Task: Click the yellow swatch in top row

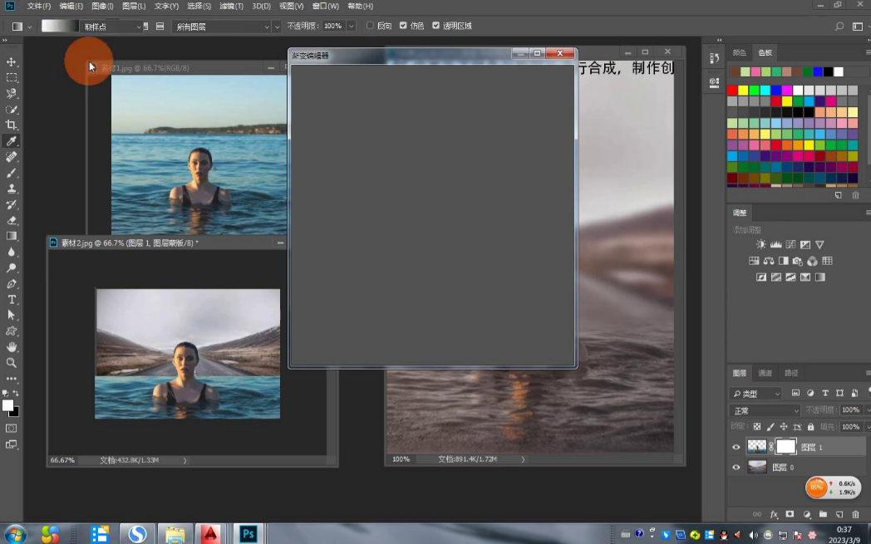Action: (743, 91)
